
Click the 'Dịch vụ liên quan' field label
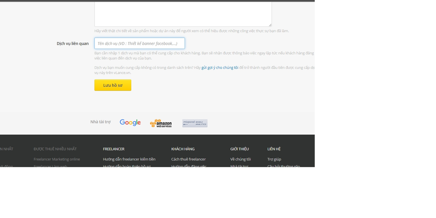(73, 43)
